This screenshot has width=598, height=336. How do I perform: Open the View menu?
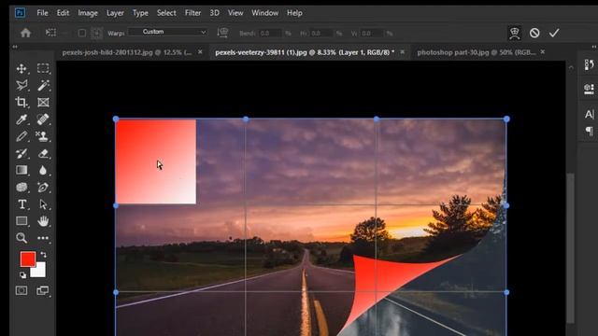(235, 13)
